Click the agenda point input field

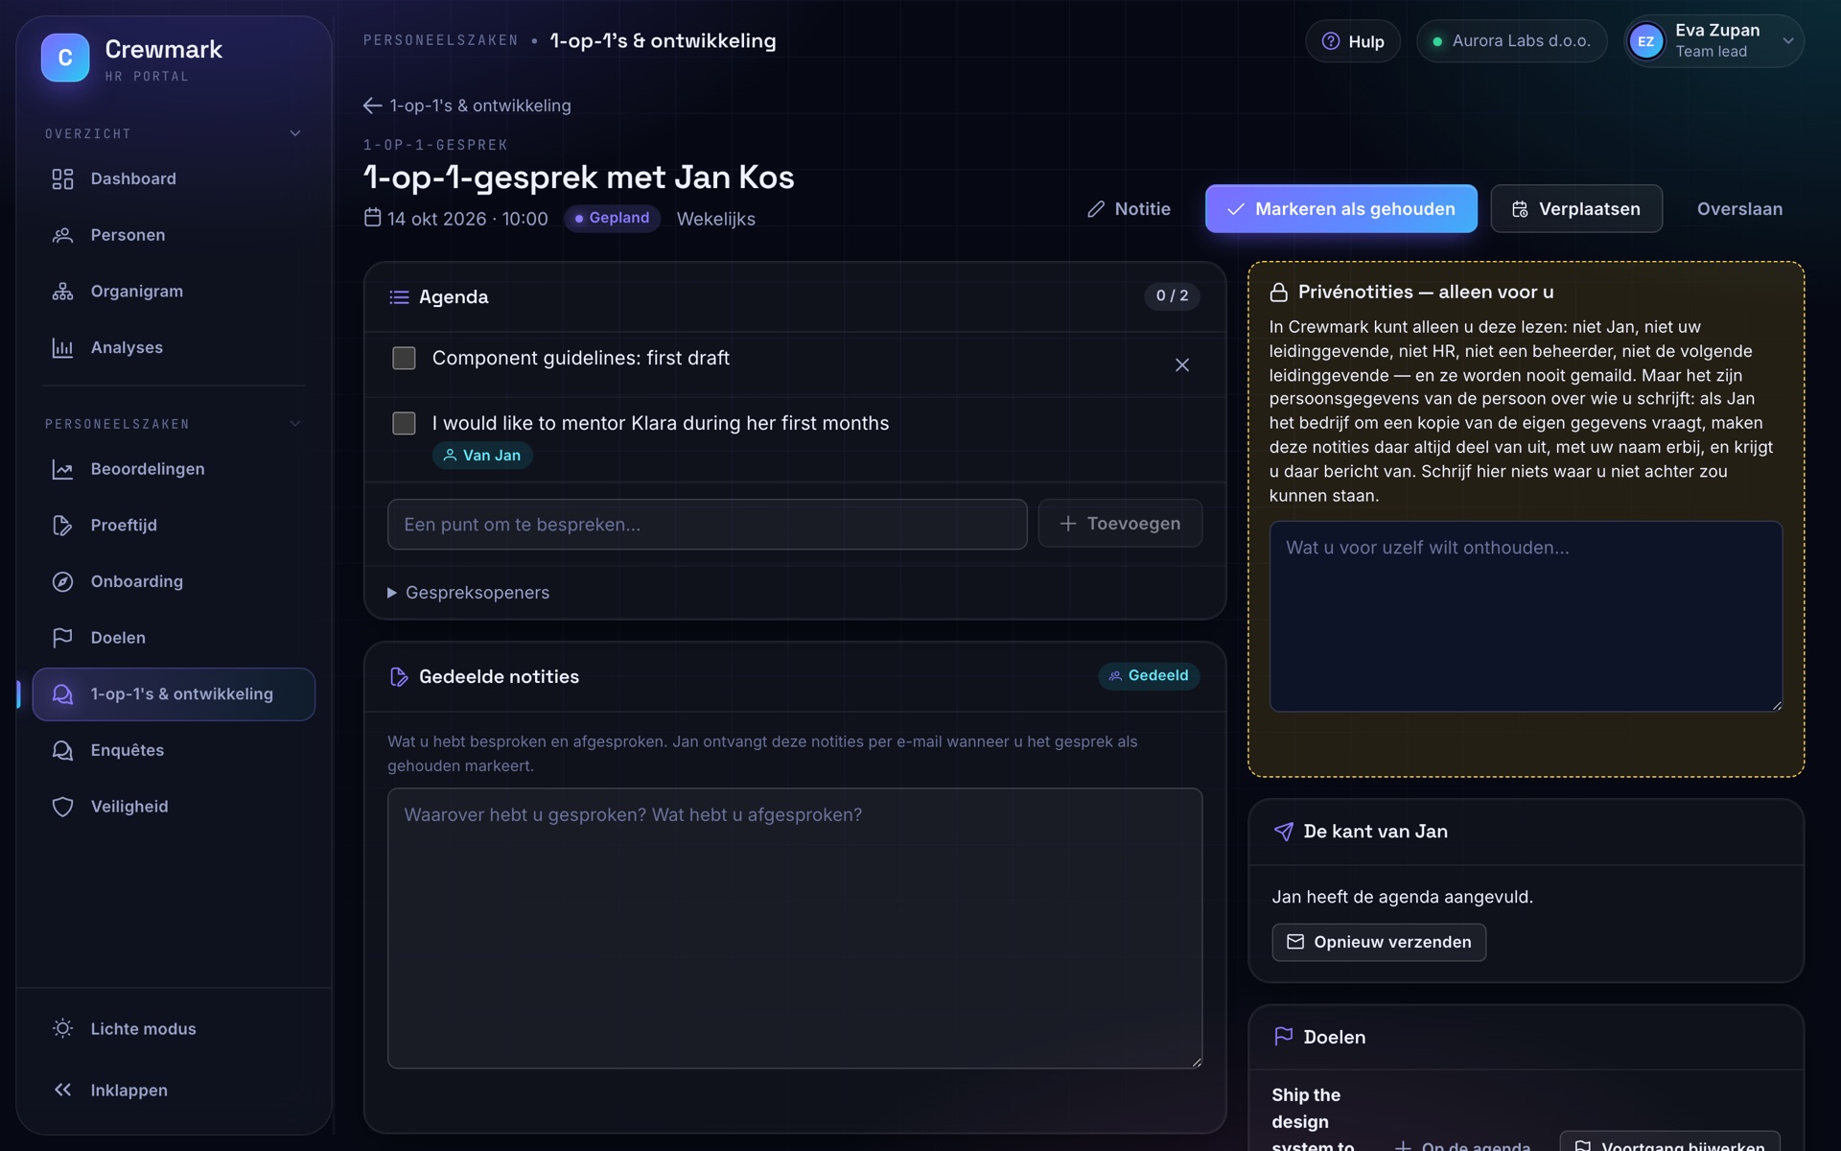click(707, 524)
